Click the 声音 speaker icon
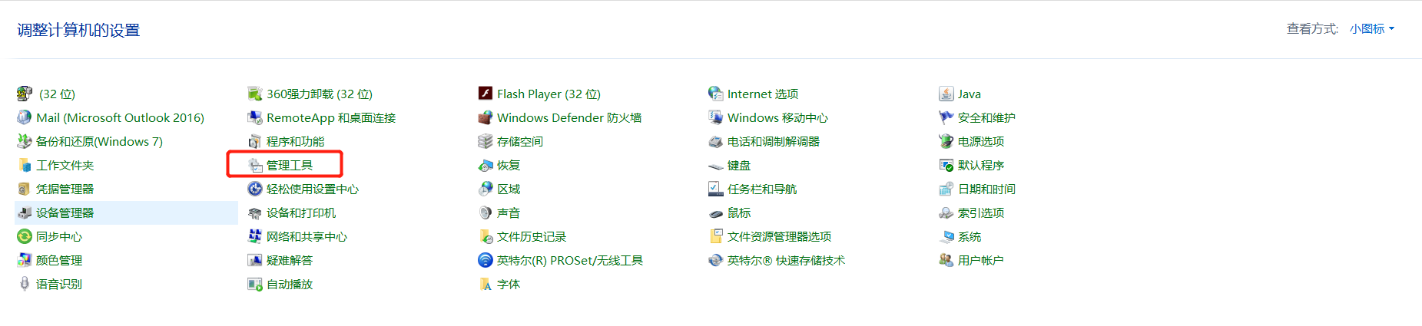The width and height of the screenshot is (1422, 326). (486, 212)
